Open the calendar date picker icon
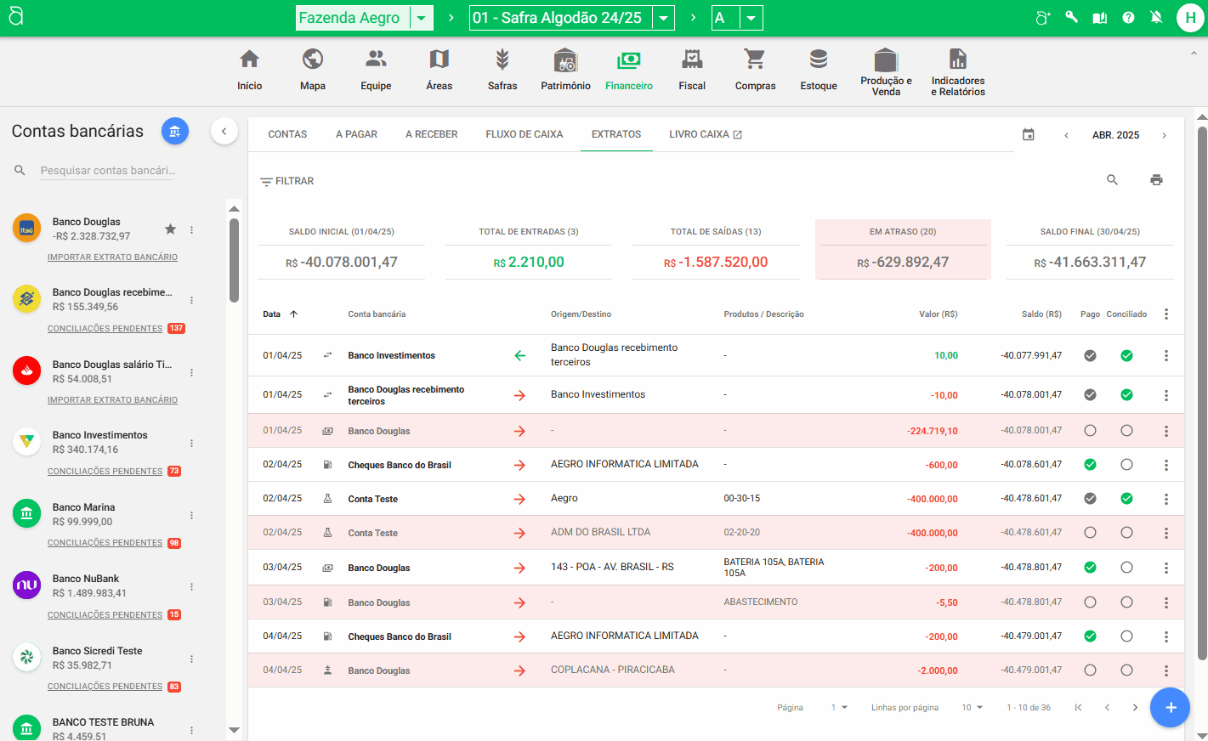The height and width of the screenshot is (741, 1208). tap(1029, 135)
